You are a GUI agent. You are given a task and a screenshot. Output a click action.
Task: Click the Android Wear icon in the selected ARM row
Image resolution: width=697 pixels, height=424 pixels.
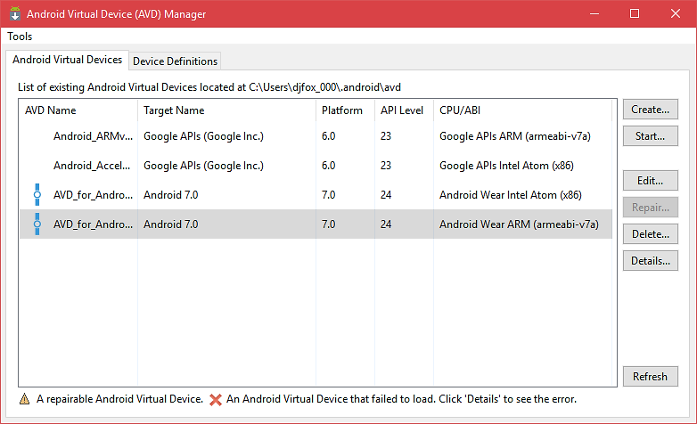(x=37, y=224)
